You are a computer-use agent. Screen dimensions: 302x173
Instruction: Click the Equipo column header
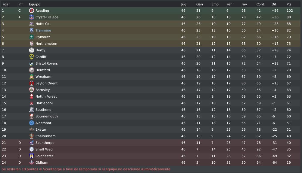pos(35,4)
